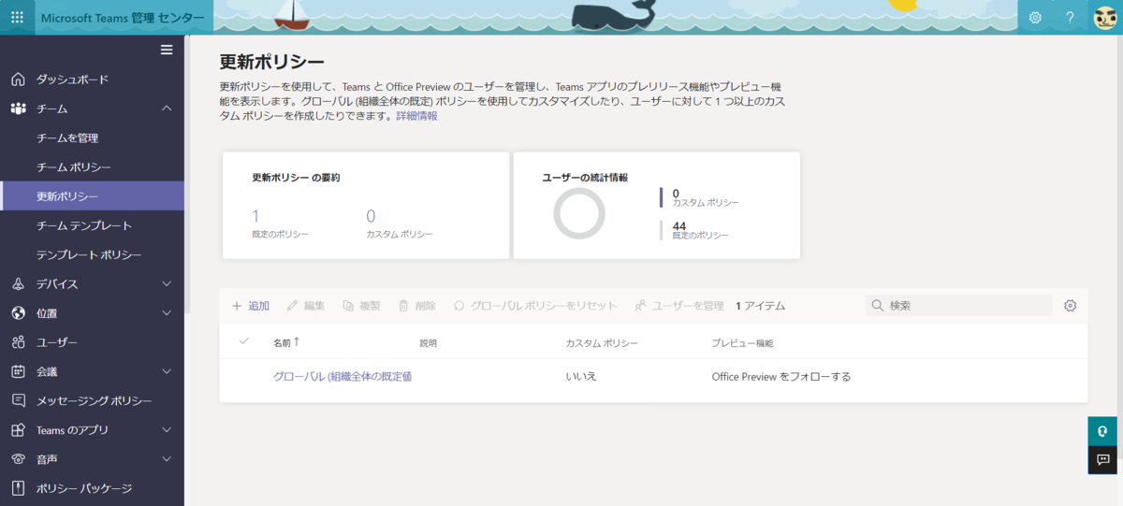Image resolution: width=1123 pixels, height=506 pixels.
Task: Click the Description column header
Action: 428,343
